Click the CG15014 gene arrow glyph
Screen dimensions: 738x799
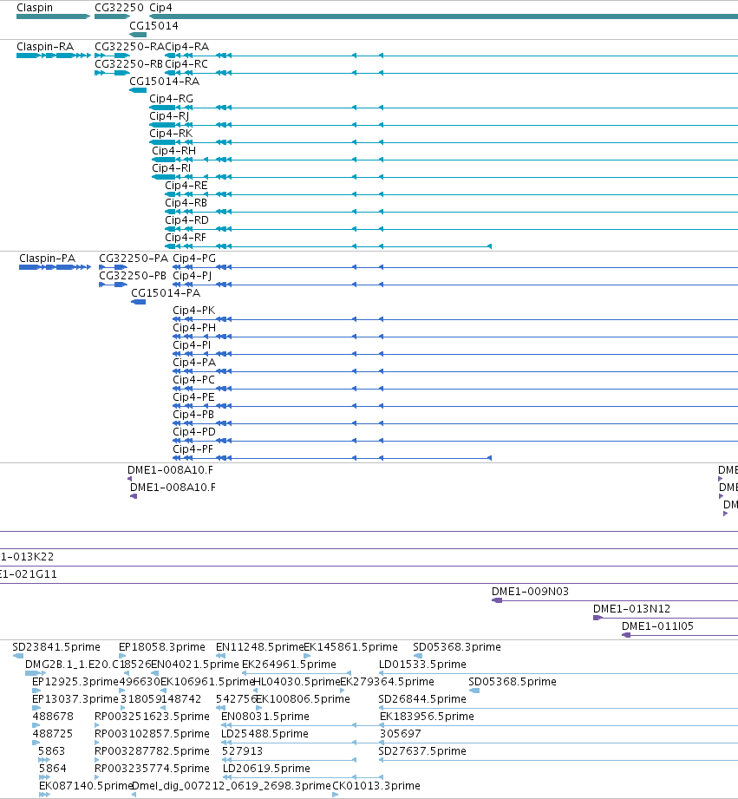138,35
